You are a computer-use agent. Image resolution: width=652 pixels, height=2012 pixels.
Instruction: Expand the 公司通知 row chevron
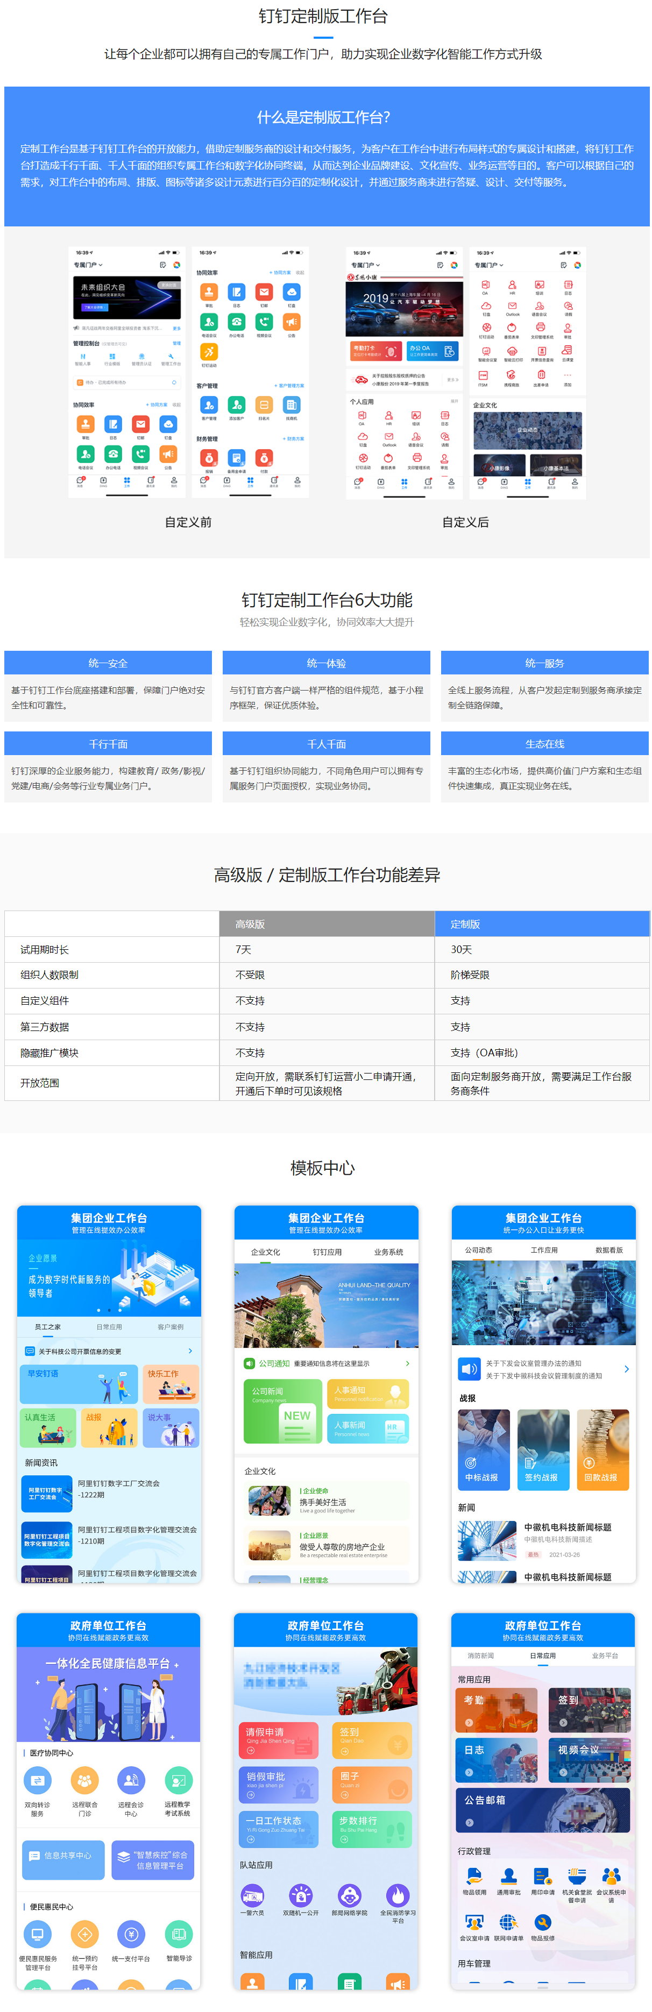[407, 1364]
